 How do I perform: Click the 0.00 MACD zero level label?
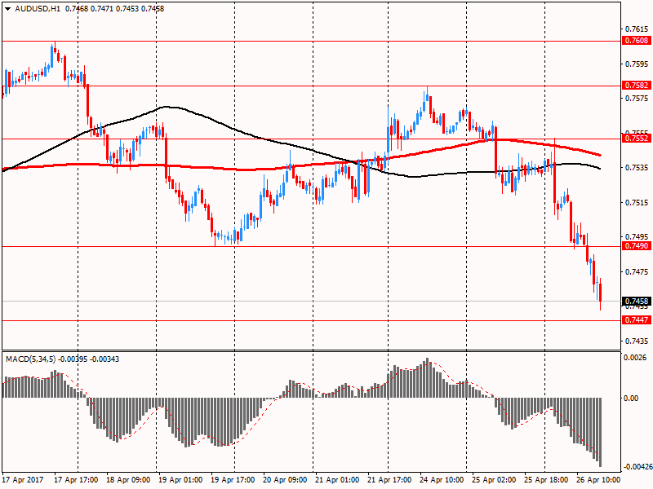point(633,398)
